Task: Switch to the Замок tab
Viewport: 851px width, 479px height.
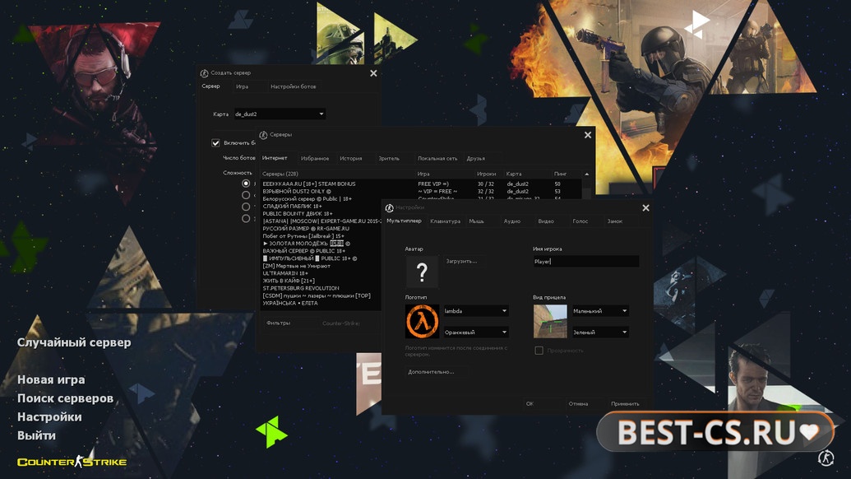Action: 615,221
